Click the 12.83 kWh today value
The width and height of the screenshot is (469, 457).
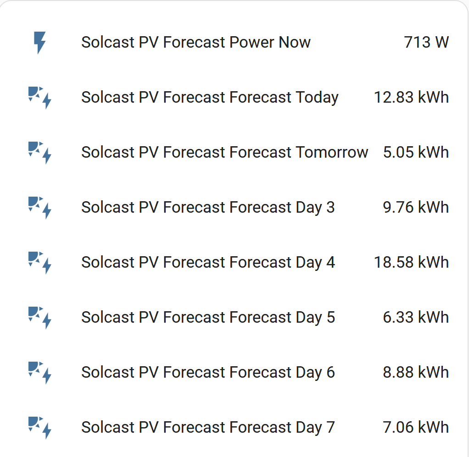pyautogui.click(x=411, y=97)
